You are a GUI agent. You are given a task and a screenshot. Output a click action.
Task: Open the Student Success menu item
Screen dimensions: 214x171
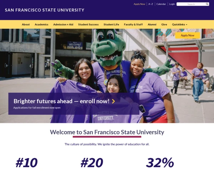tap(88, 25)
